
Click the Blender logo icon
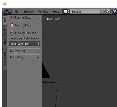tap(4, 4)
